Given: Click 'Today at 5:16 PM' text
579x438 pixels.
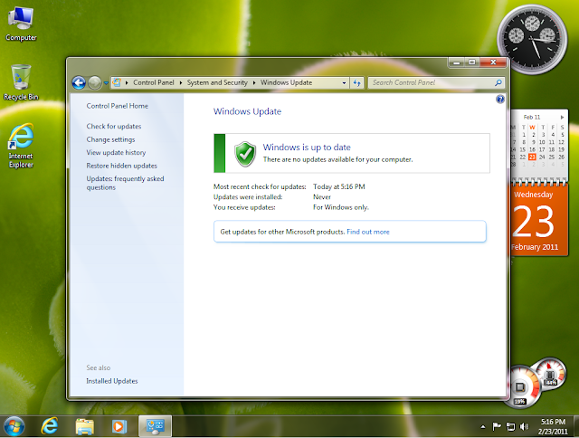Looking at the screenshot, I should tap(339, 186).
